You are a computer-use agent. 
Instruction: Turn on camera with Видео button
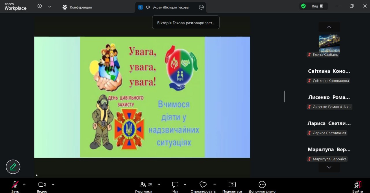click(42, 185)
